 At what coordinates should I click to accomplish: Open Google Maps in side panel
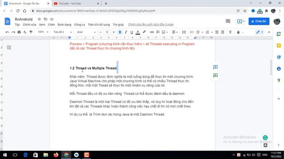[x=279, y=80]
